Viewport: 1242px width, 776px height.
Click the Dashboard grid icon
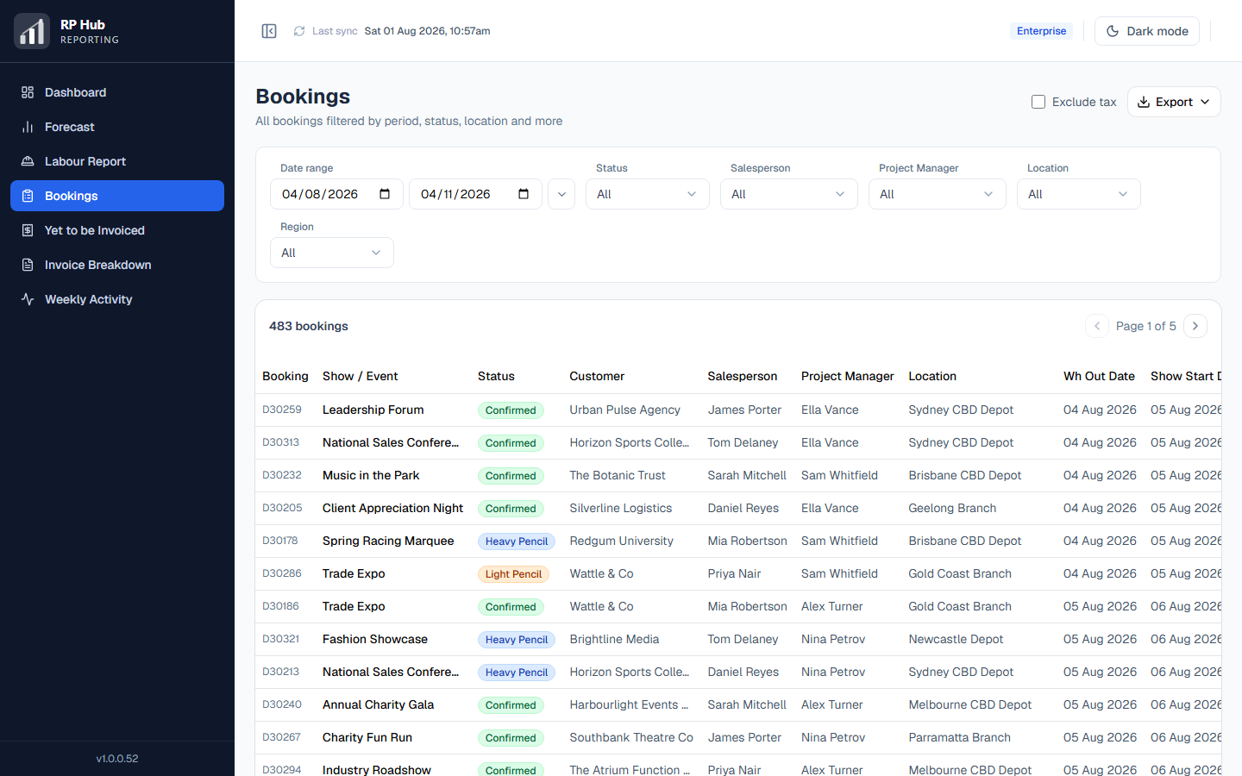28,92
